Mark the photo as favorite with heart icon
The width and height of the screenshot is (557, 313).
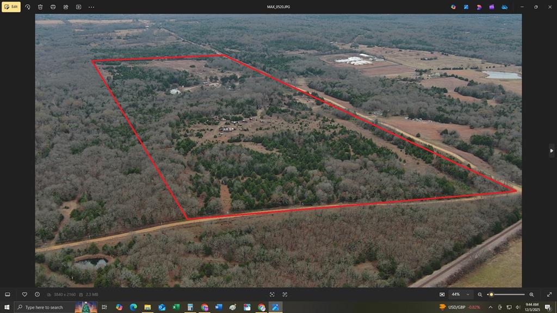pyautogui.click(x=24, y=295)
